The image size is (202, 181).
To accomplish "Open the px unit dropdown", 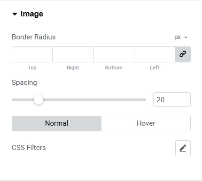I will click(181, 37).
